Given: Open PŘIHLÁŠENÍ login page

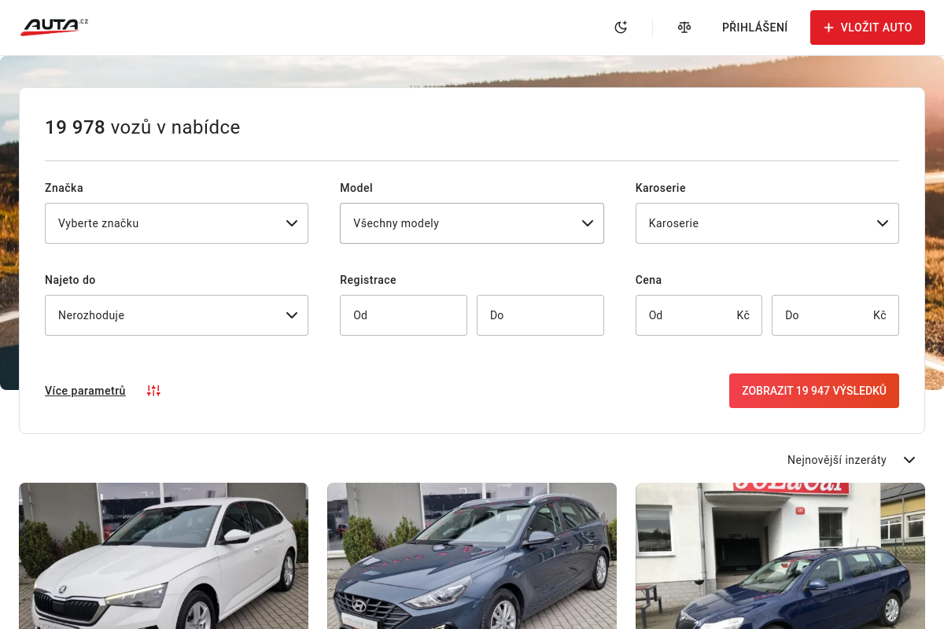Looking at the screenshot, I should coord(754,28).
